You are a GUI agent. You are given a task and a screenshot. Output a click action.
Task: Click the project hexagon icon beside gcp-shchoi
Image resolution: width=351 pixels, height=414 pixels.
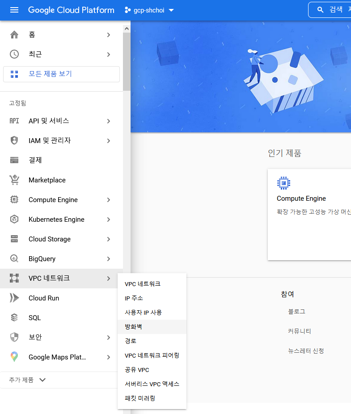pyautogui.click(x=127, y=10)
